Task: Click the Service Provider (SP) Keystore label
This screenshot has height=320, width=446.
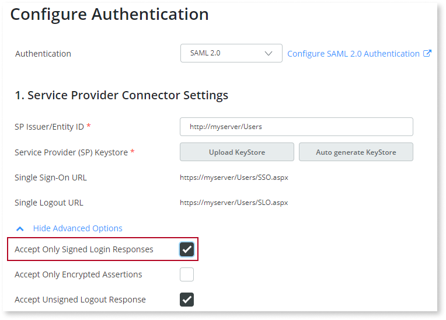Action: [71, 152]
